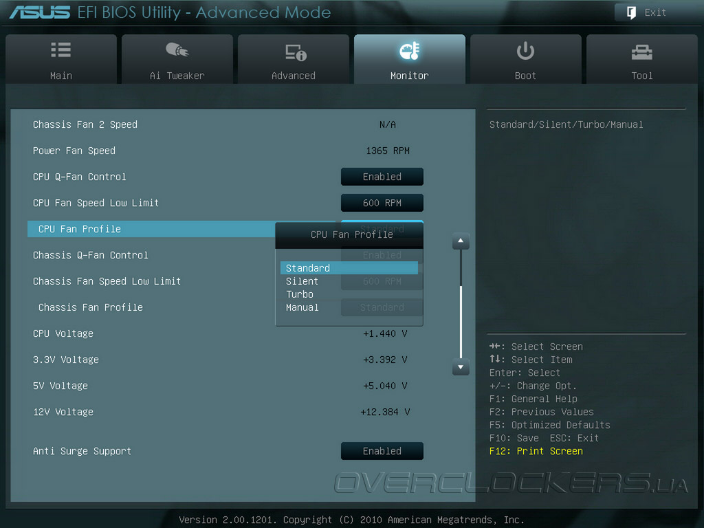This screenshot has height=528, width=704.
Task: Click the ESC: Exit hint
Action: pyautogui.click(x=575, y=438)
